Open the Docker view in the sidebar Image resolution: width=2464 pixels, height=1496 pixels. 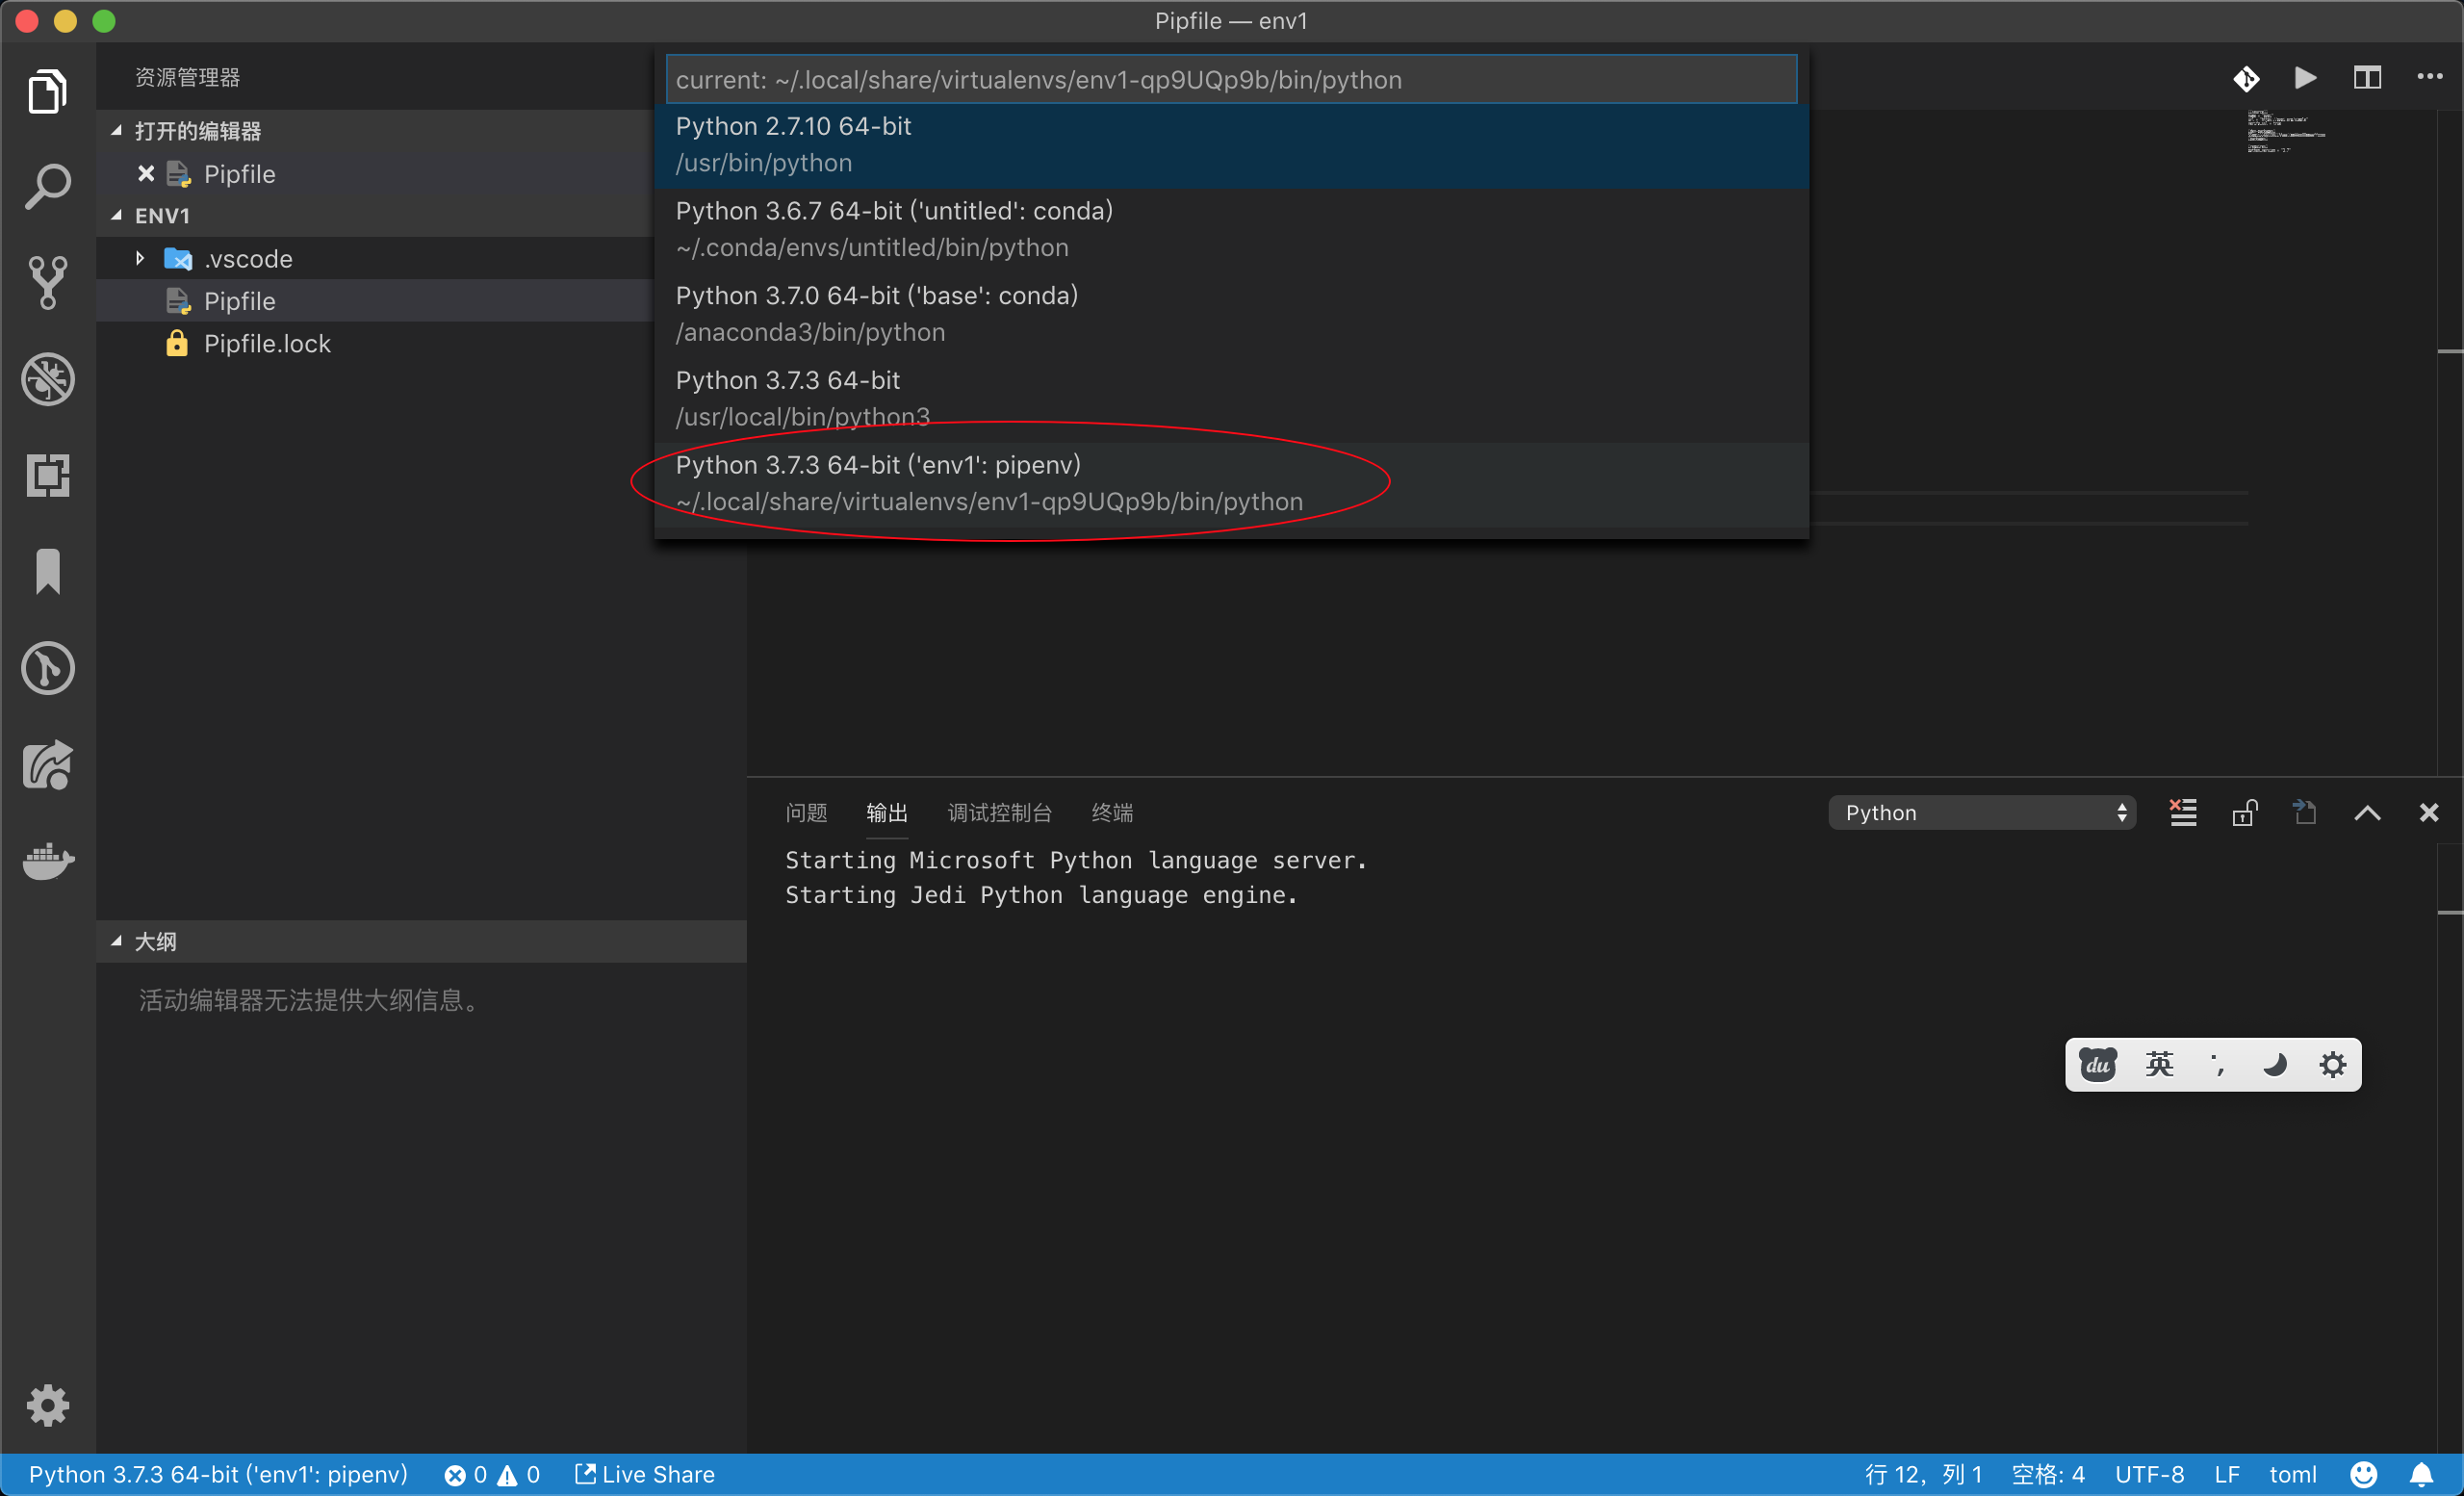(x=48, y=861)
